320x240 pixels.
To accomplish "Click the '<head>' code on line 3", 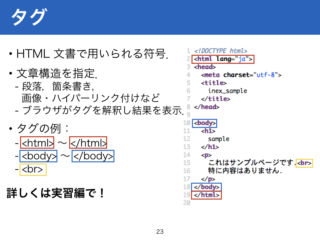I will (205, 67).
